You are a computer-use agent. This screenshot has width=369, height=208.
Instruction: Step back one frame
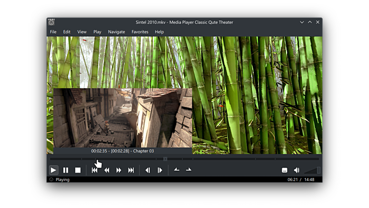(x=148, y=170)
